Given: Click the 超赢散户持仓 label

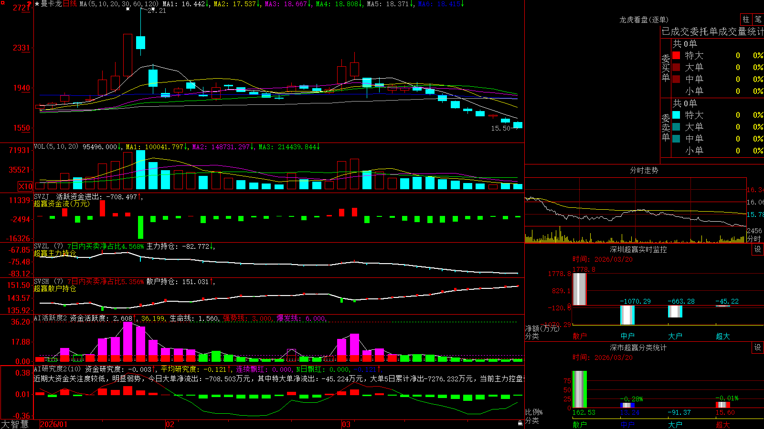Looking at the screenshot, I should click(55, 288).
